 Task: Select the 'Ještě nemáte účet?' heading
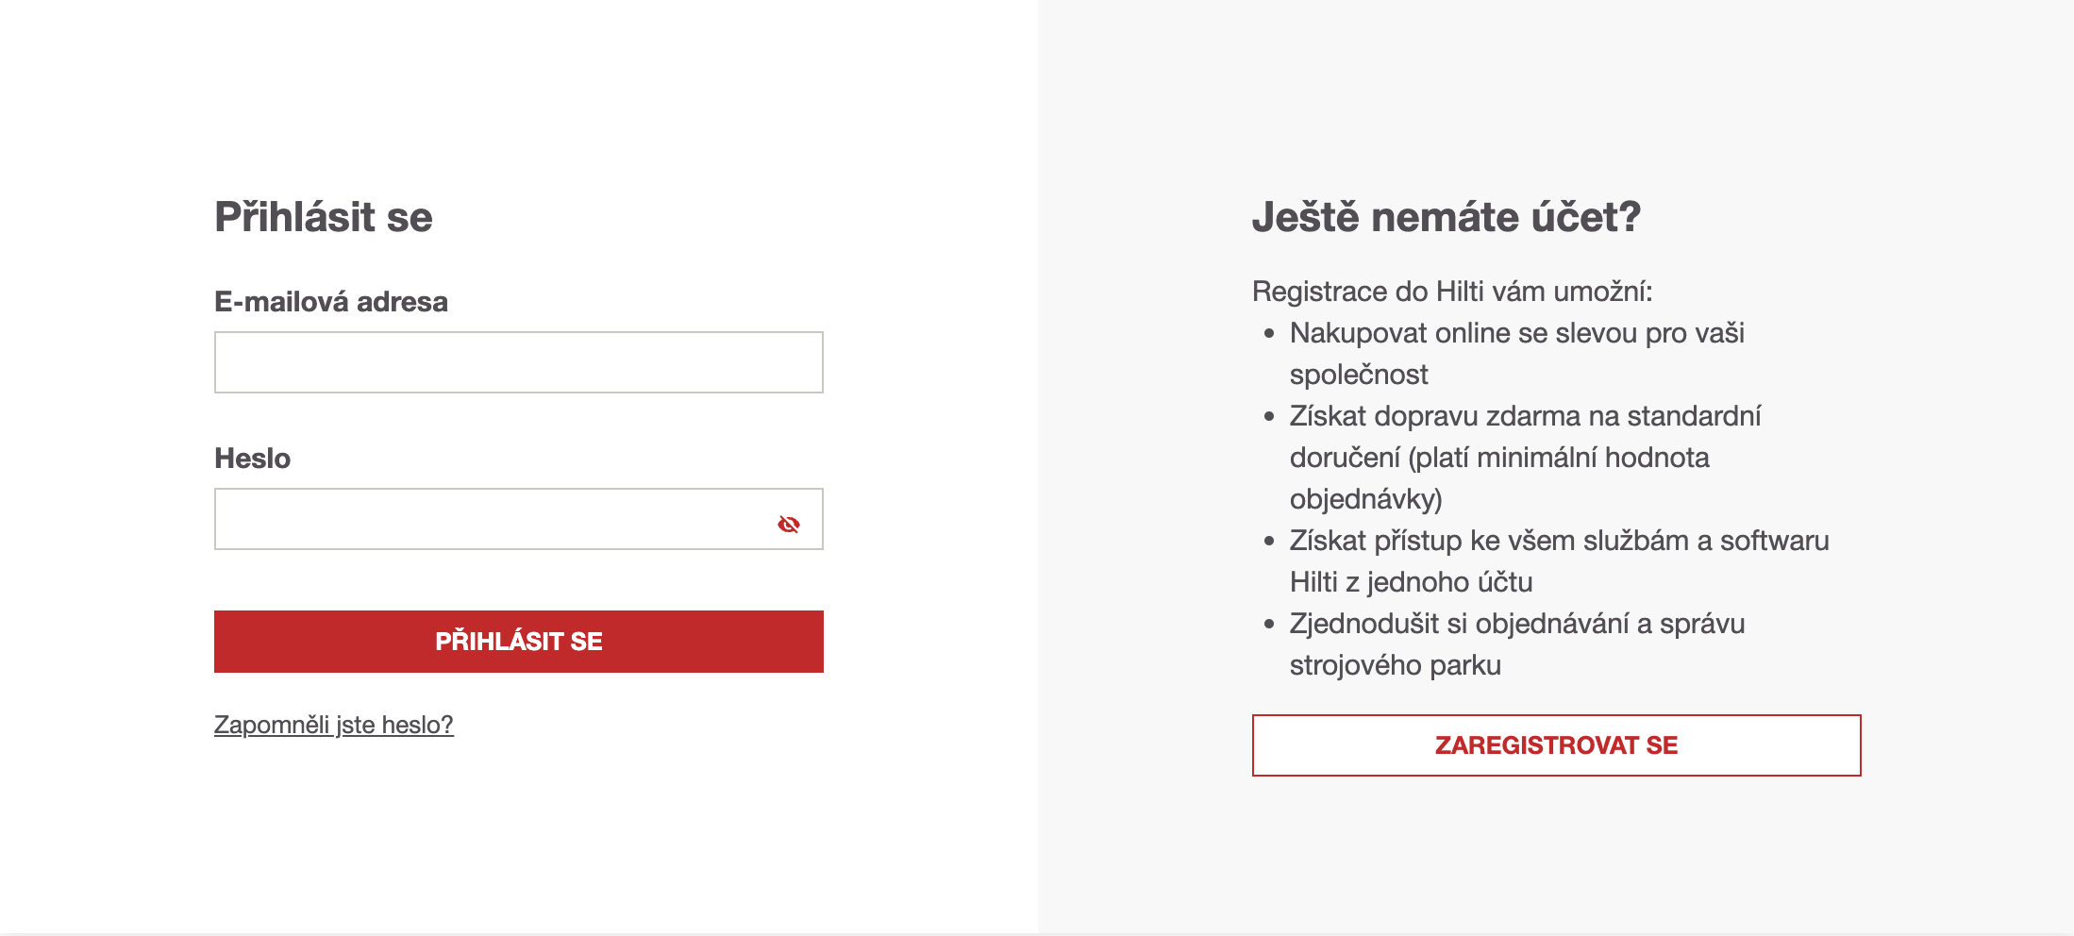coord(1447,217)
